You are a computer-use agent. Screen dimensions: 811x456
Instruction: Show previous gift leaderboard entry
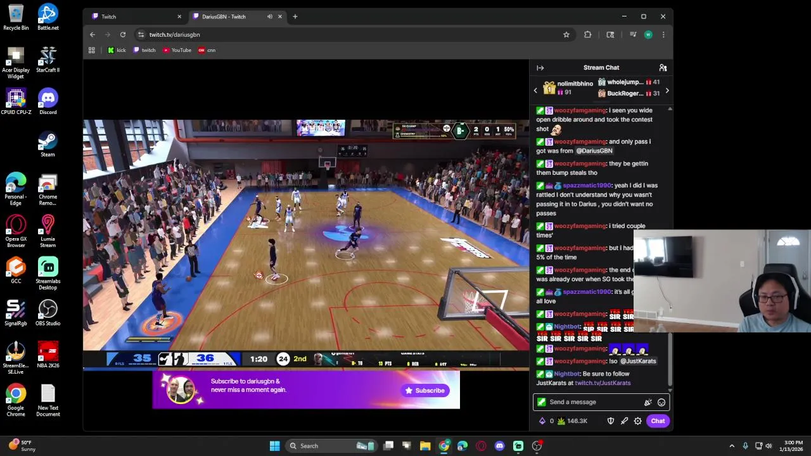pyautogui.click(x=535, y=91)
